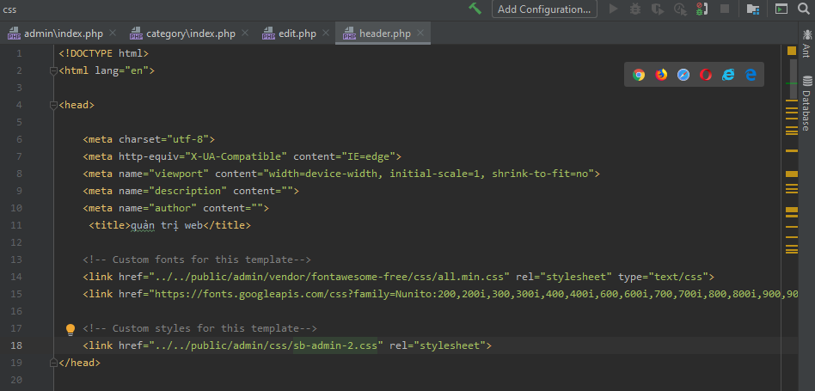Close the category\index.php tab

pyautogui.click(x=245, y=34)
